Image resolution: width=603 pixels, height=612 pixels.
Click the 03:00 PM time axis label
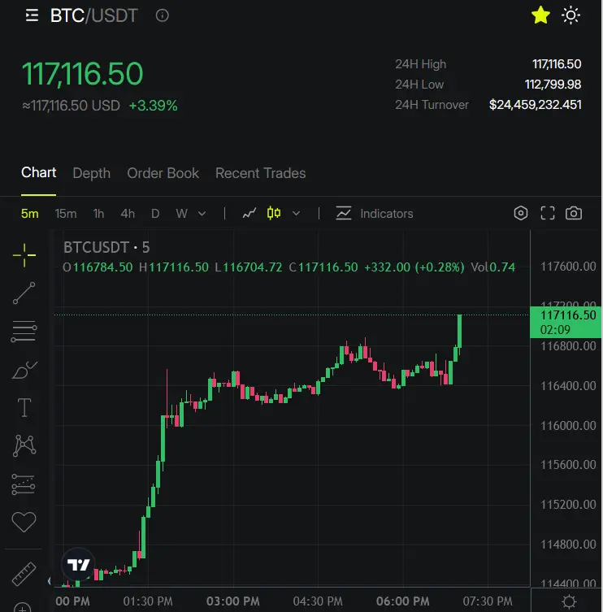(233, 601)
